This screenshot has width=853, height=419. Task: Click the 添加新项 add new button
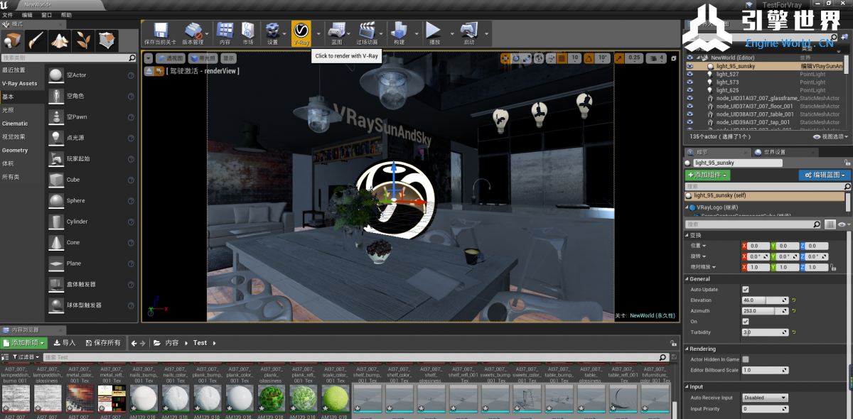[24, 342]
